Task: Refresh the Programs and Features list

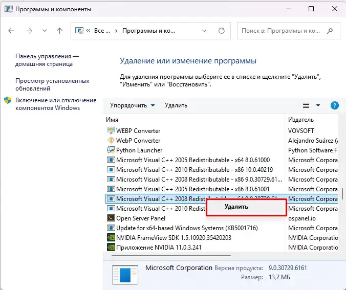Action: pos(222,31)
